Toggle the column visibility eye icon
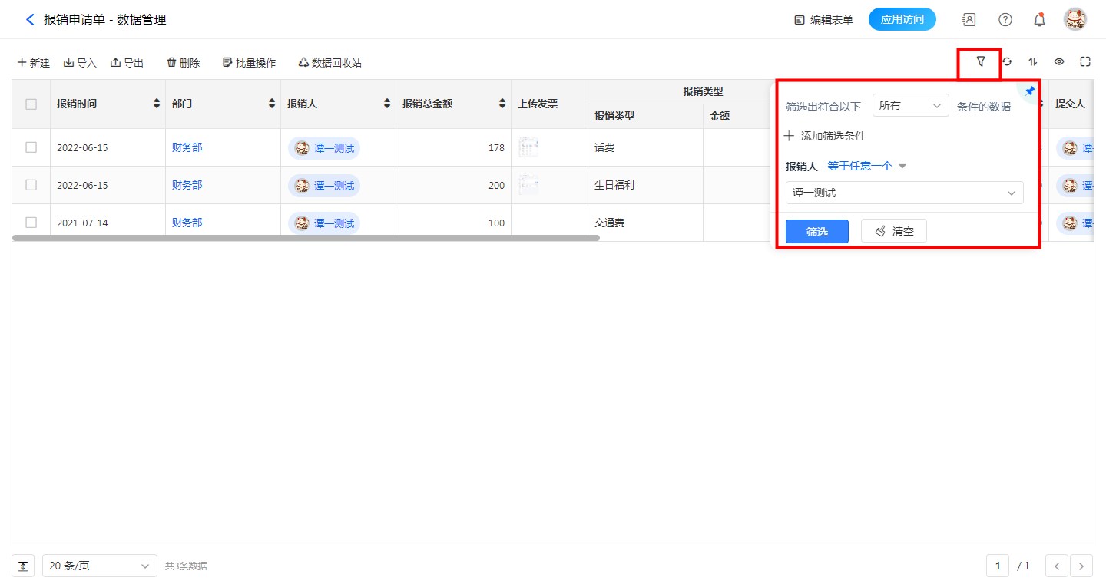 pos(1059,62)
